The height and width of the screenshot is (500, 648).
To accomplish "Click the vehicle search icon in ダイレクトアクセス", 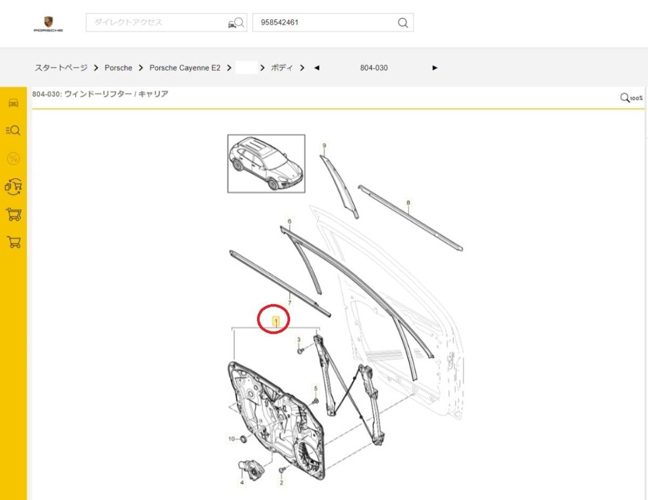I will 236,23.
